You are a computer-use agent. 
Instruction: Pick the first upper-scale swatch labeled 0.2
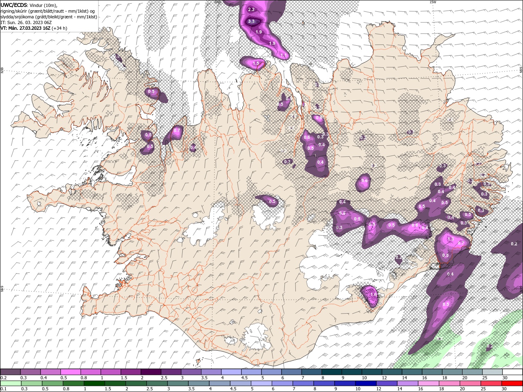10,372
